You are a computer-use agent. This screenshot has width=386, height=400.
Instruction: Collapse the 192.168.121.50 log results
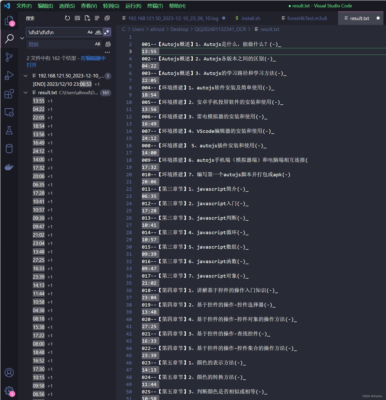pos(26,76)
